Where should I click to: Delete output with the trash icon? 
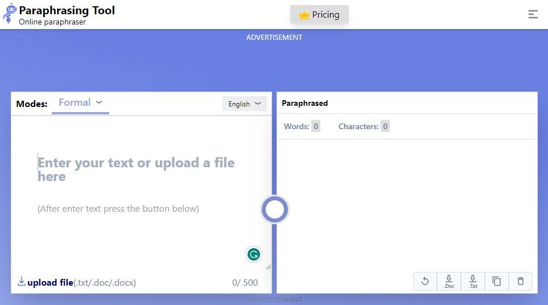click(520, 281)
